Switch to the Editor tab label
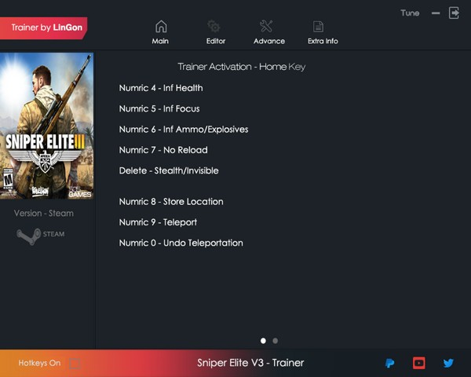Screen dimensions: 471x377 (216, 41)
